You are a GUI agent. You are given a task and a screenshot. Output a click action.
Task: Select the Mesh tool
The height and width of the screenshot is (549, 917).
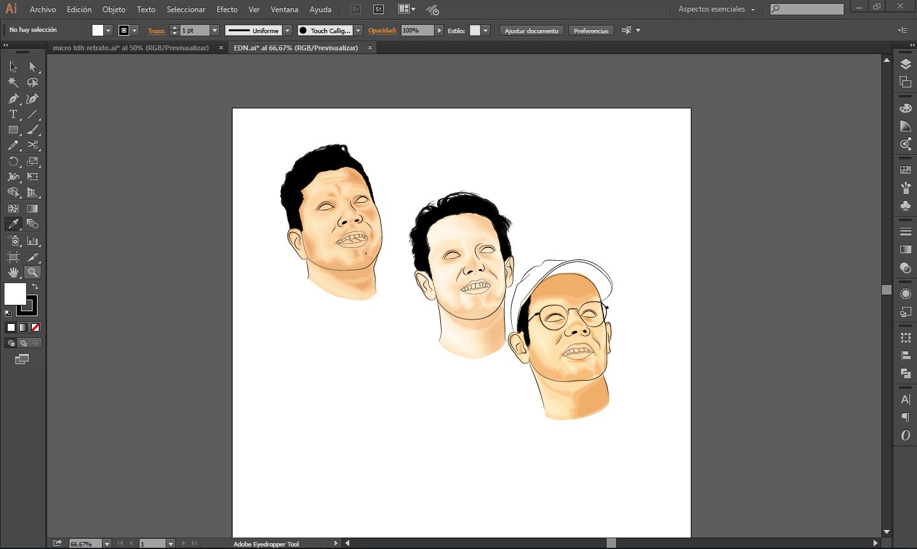click(x=13, y=209)
